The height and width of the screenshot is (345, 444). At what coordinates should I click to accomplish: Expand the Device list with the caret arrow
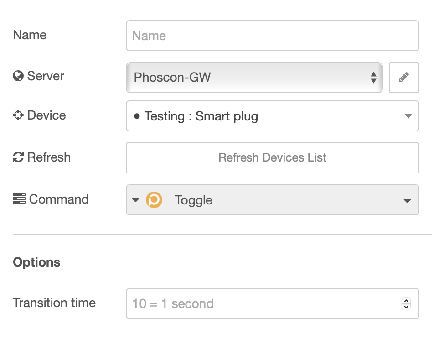[x=408, y=116]
